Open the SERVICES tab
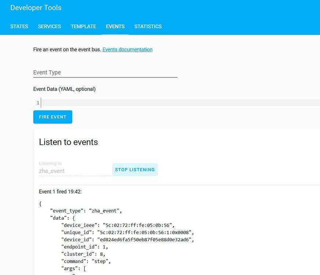Image resolution: width=320 pixels, height=275 pixels. pos(49,26)
